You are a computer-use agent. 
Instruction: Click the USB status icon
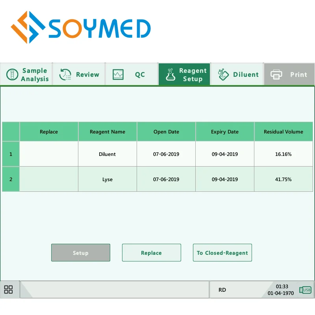[305, 290]
